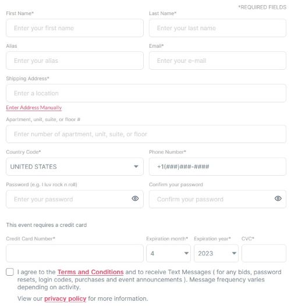Open the Terms and Conditions link

click(x=90, y=272)
